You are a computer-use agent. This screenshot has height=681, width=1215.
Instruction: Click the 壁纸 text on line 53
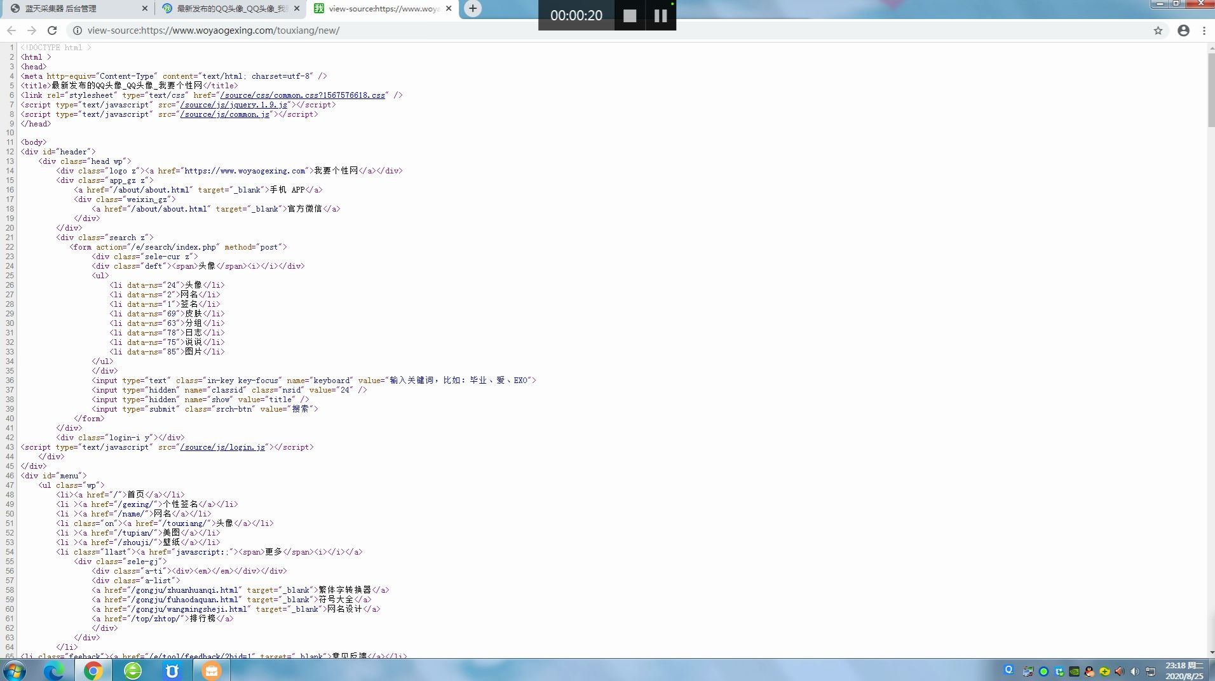tap(172, 543)
